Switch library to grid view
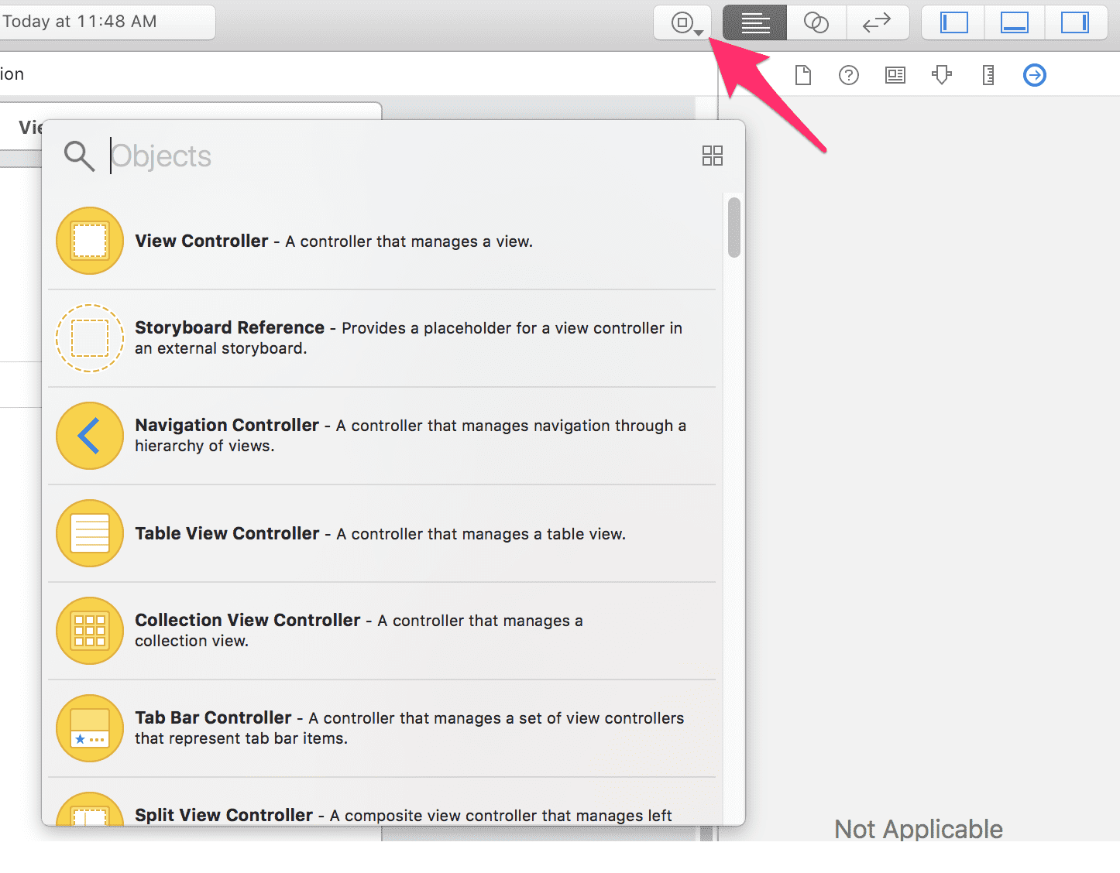The image size is (1120, 873). tap(713, 156)
